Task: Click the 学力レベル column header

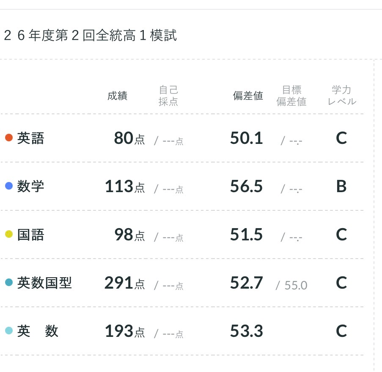Action: click(342, 96)
